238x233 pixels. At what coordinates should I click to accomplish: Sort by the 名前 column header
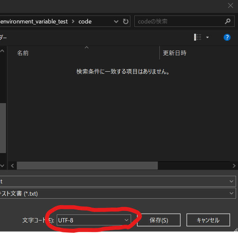tap(23, 53)
